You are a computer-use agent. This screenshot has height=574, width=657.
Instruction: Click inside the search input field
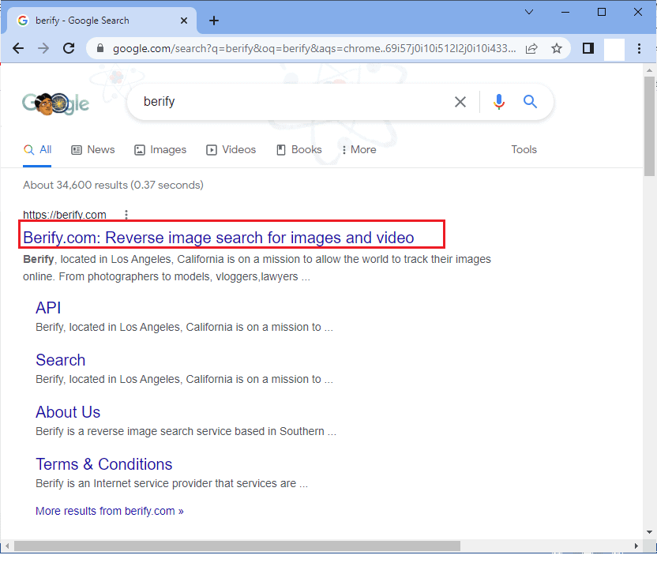pyautogui.click(x=276, y=101)
